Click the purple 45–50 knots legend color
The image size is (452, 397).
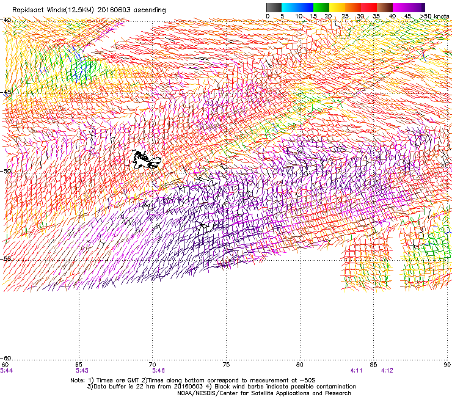[x=417, y=7]
